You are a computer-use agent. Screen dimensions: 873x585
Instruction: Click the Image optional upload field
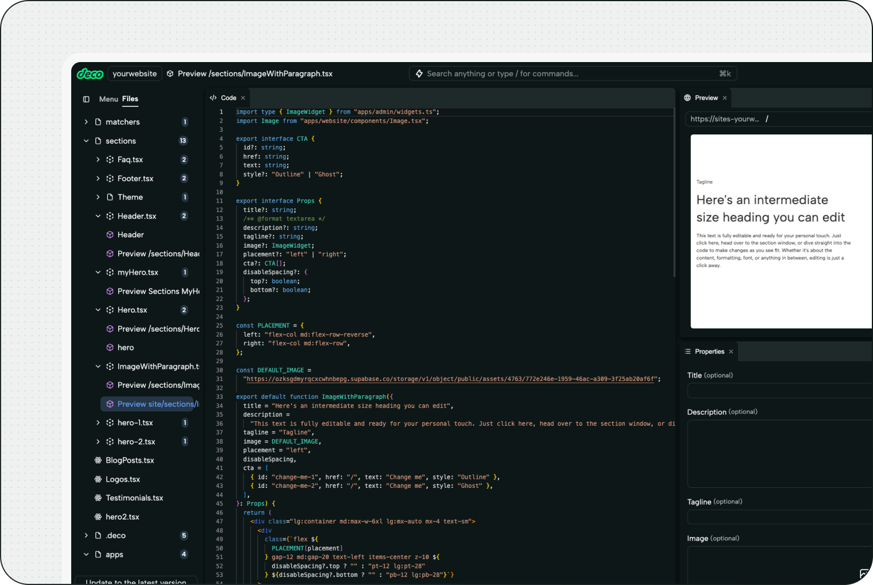click(780, 565)
